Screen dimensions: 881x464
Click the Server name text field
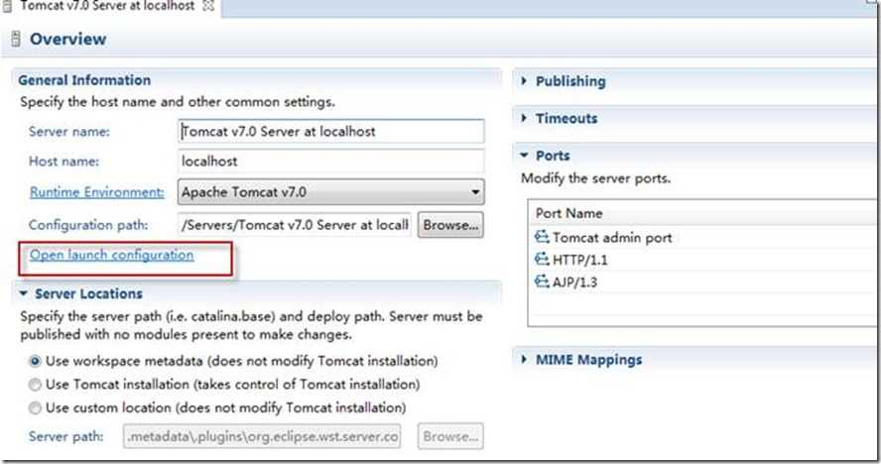pos(331,132)
